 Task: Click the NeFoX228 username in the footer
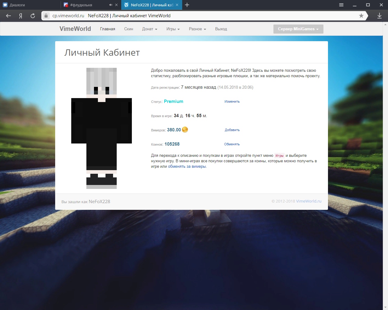[99, 202]
